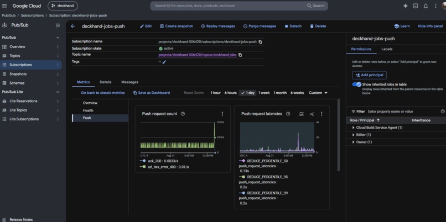Expand the Owner role row
The image size is (446, 222).
tap(354, 142)
